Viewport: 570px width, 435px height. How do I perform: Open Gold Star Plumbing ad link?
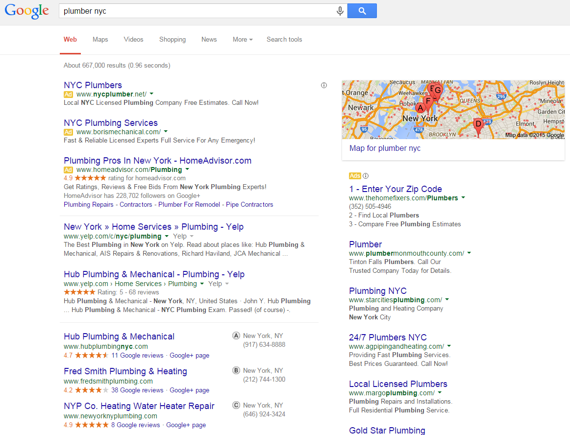(387, 430)
